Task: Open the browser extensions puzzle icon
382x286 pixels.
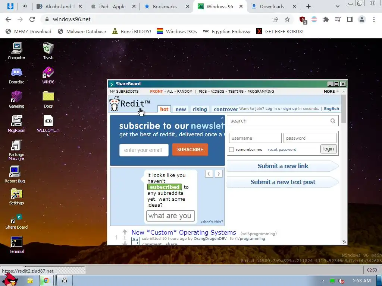Action: click(326, 19)
